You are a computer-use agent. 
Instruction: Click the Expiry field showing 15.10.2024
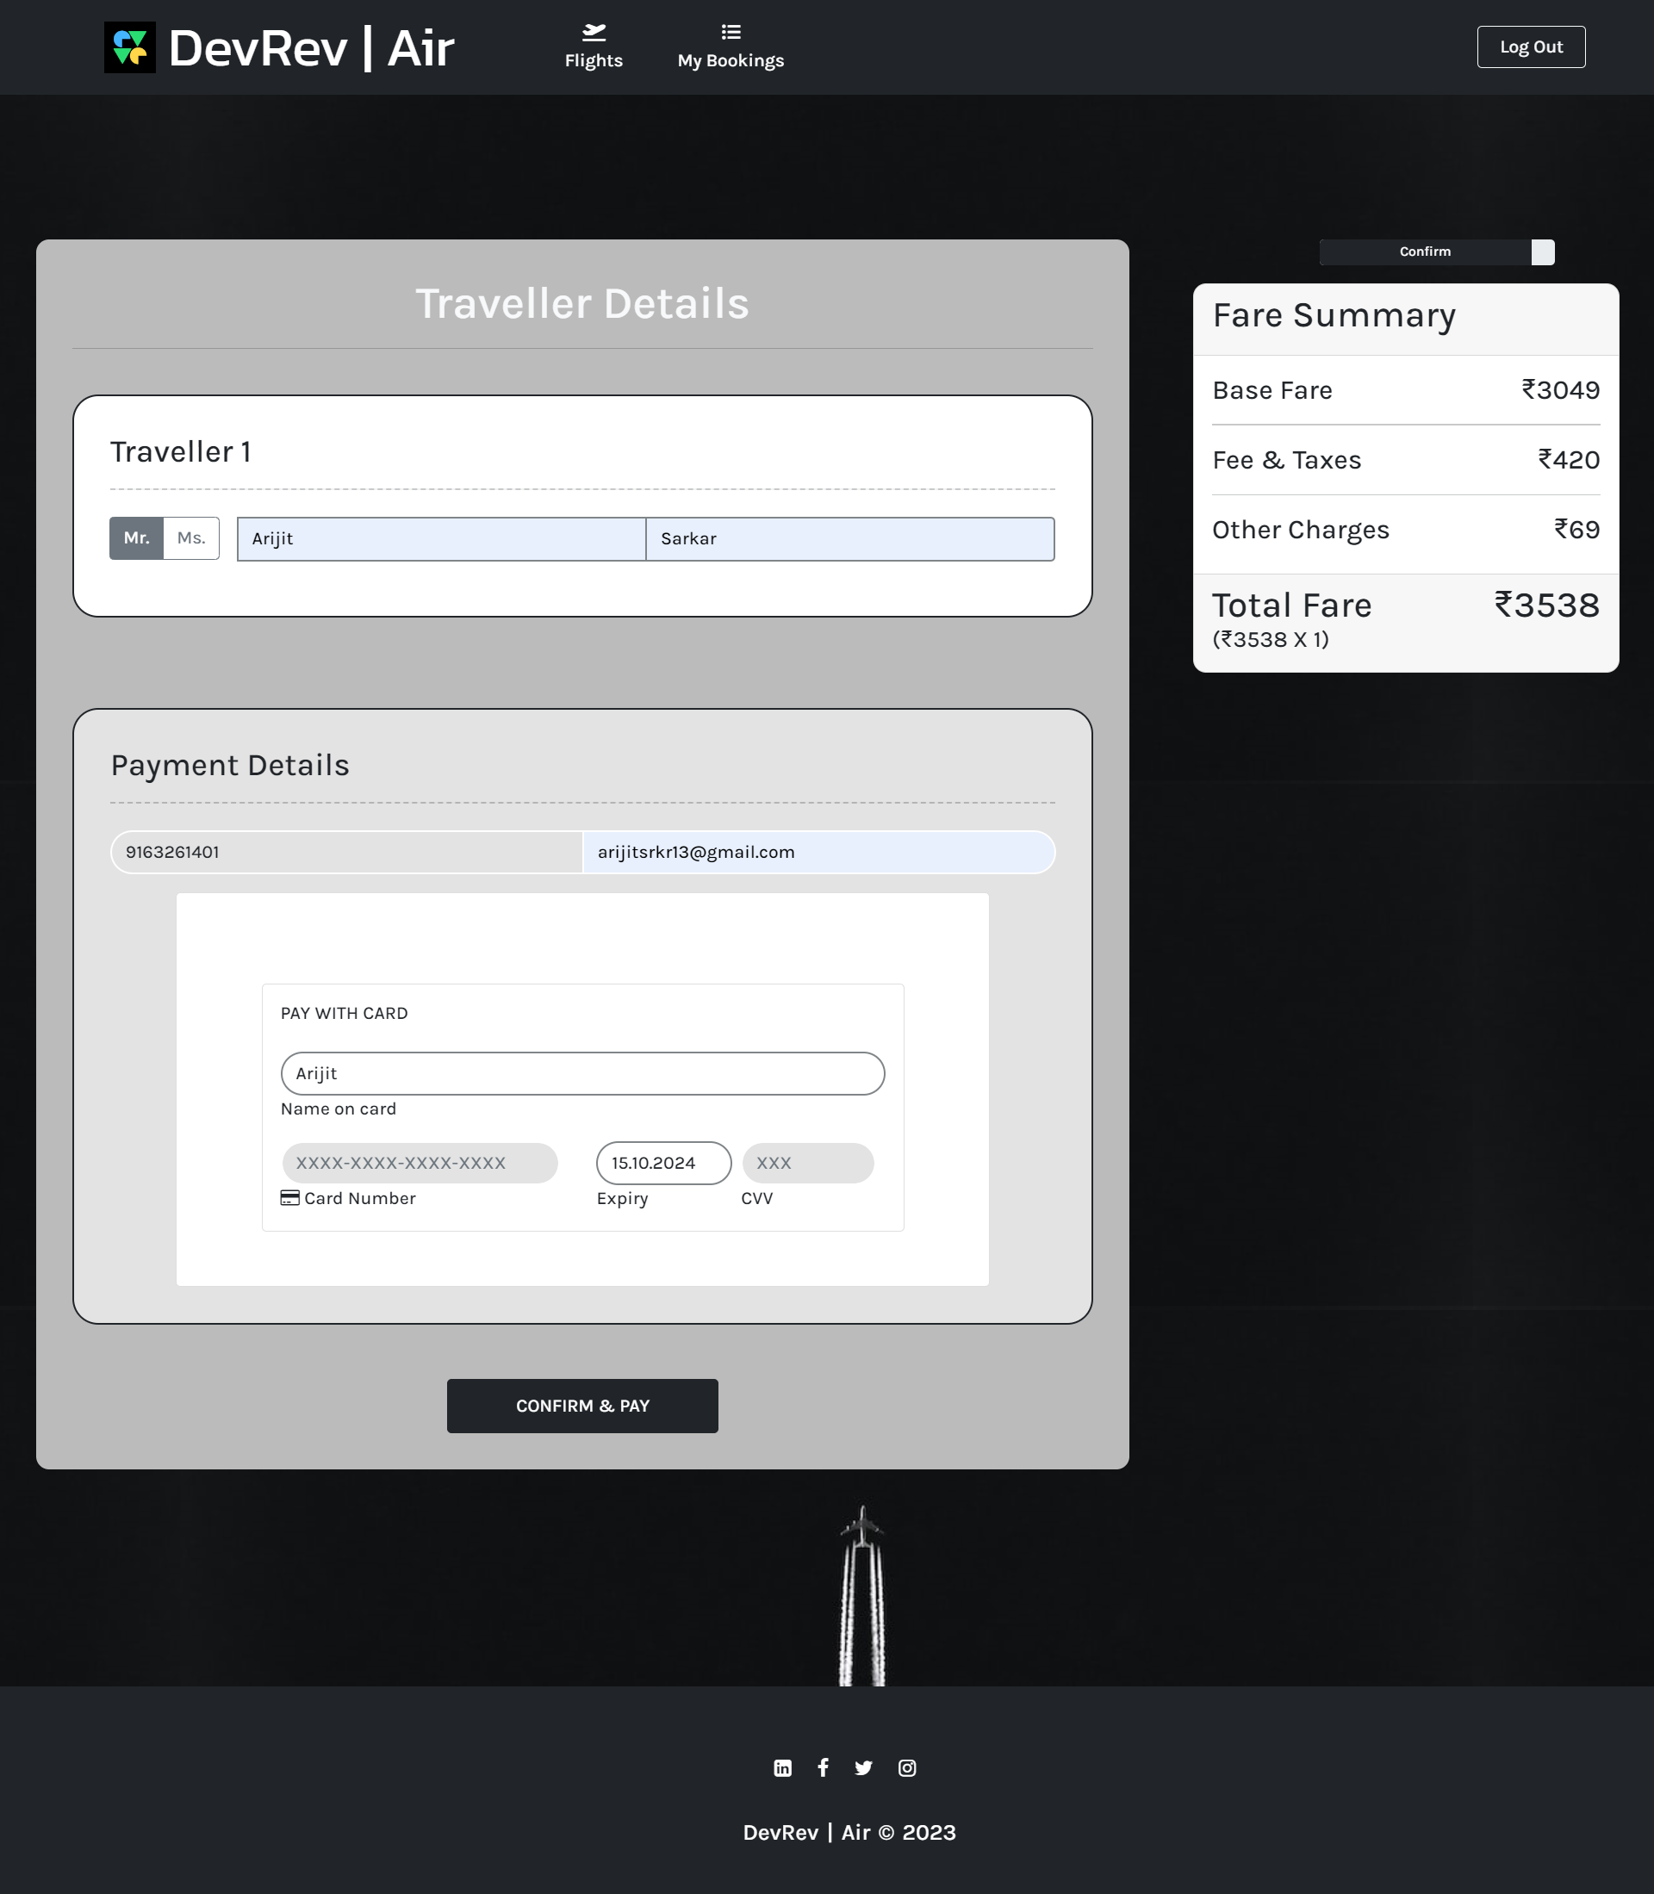(662, 1162)
